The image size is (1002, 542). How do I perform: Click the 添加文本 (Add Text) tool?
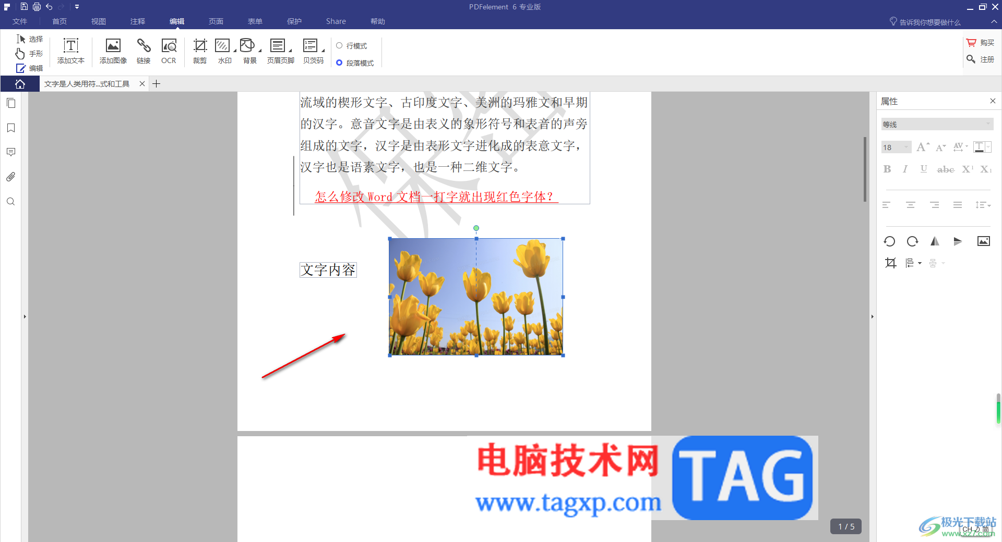[x=71, y=51]
